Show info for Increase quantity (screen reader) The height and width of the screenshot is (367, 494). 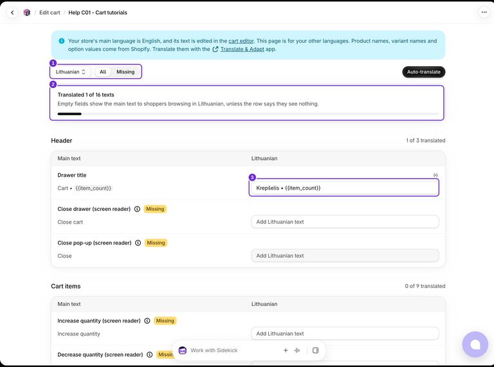[147, 321]
